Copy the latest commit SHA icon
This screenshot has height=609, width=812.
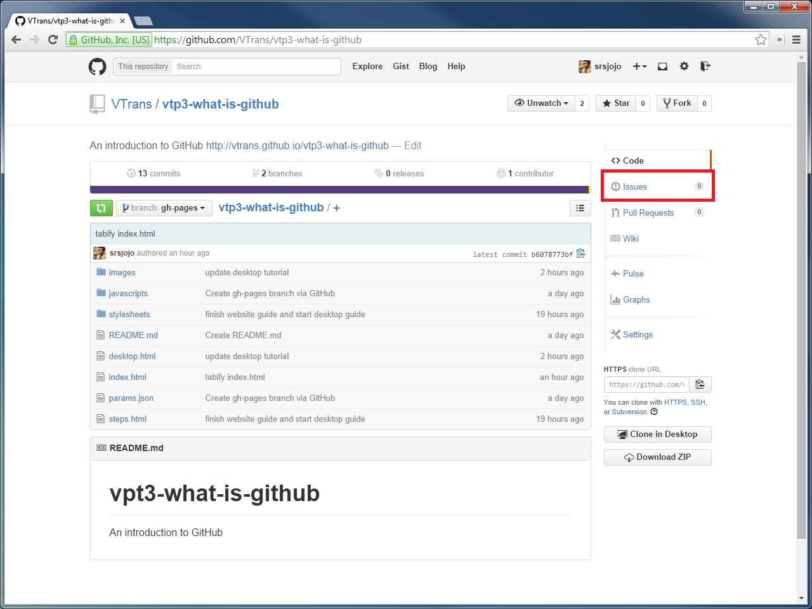click(x=580, y=253)
